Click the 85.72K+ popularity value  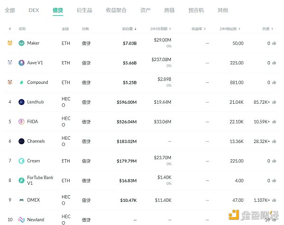262,102
